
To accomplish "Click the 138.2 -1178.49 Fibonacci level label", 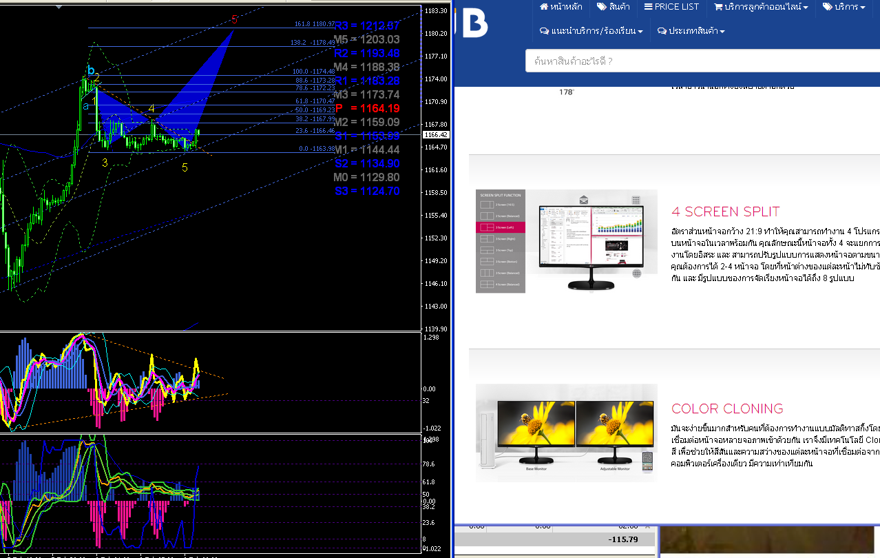I will tap(313, 43).
